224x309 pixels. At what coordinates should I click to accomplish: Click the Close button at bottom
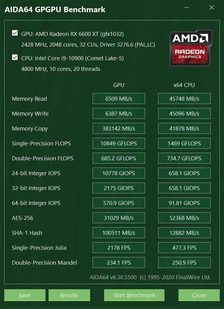199,295
